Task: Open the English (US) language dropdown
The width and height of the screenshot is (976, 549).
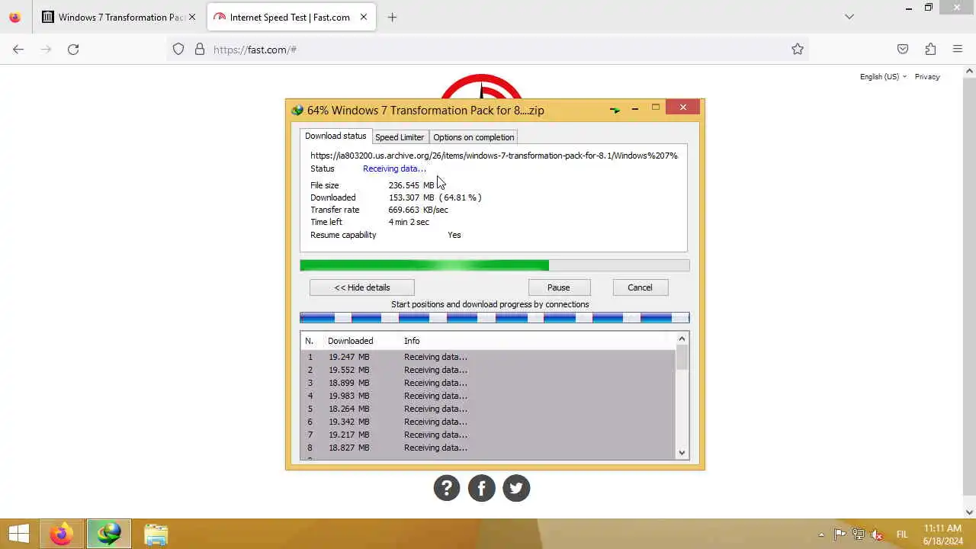Action: pyautogui.click(x=883, y=76)
